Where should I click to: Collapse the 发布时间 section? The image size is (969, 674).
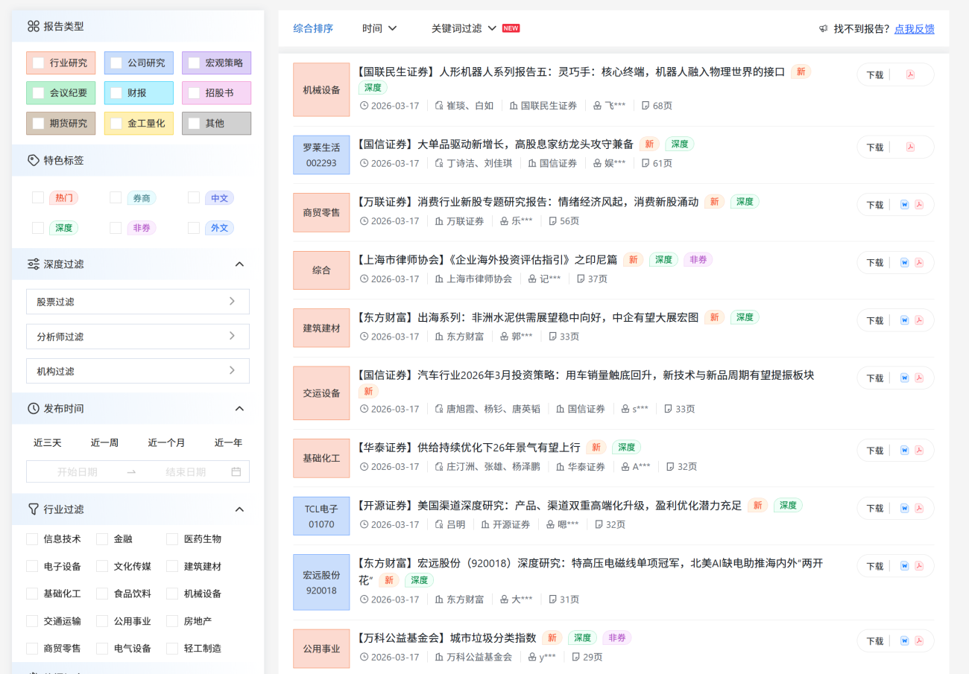point(239,408)
